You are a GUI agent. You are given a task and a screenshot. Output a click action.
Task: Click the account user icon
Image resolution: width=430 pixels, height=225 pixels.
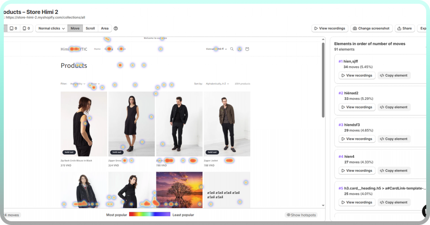[x=239, y=49]
